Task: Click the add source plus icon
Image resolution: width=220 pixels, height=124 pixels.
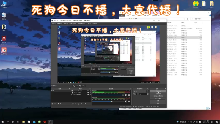Action: 73,104
